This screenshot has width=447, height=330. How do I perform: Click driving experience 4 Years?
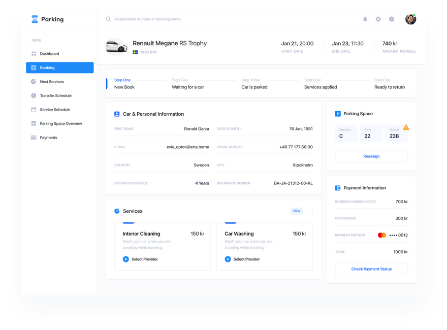[x=202, y=183]
